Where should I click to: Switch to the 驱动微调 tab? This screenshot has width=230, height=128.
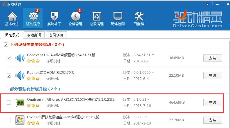(x=34, y=35)
